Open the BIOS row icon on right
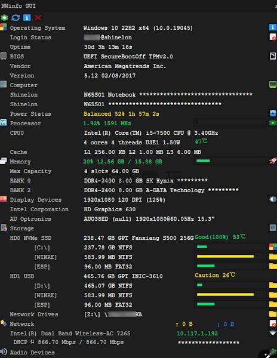 click(272, 56)
